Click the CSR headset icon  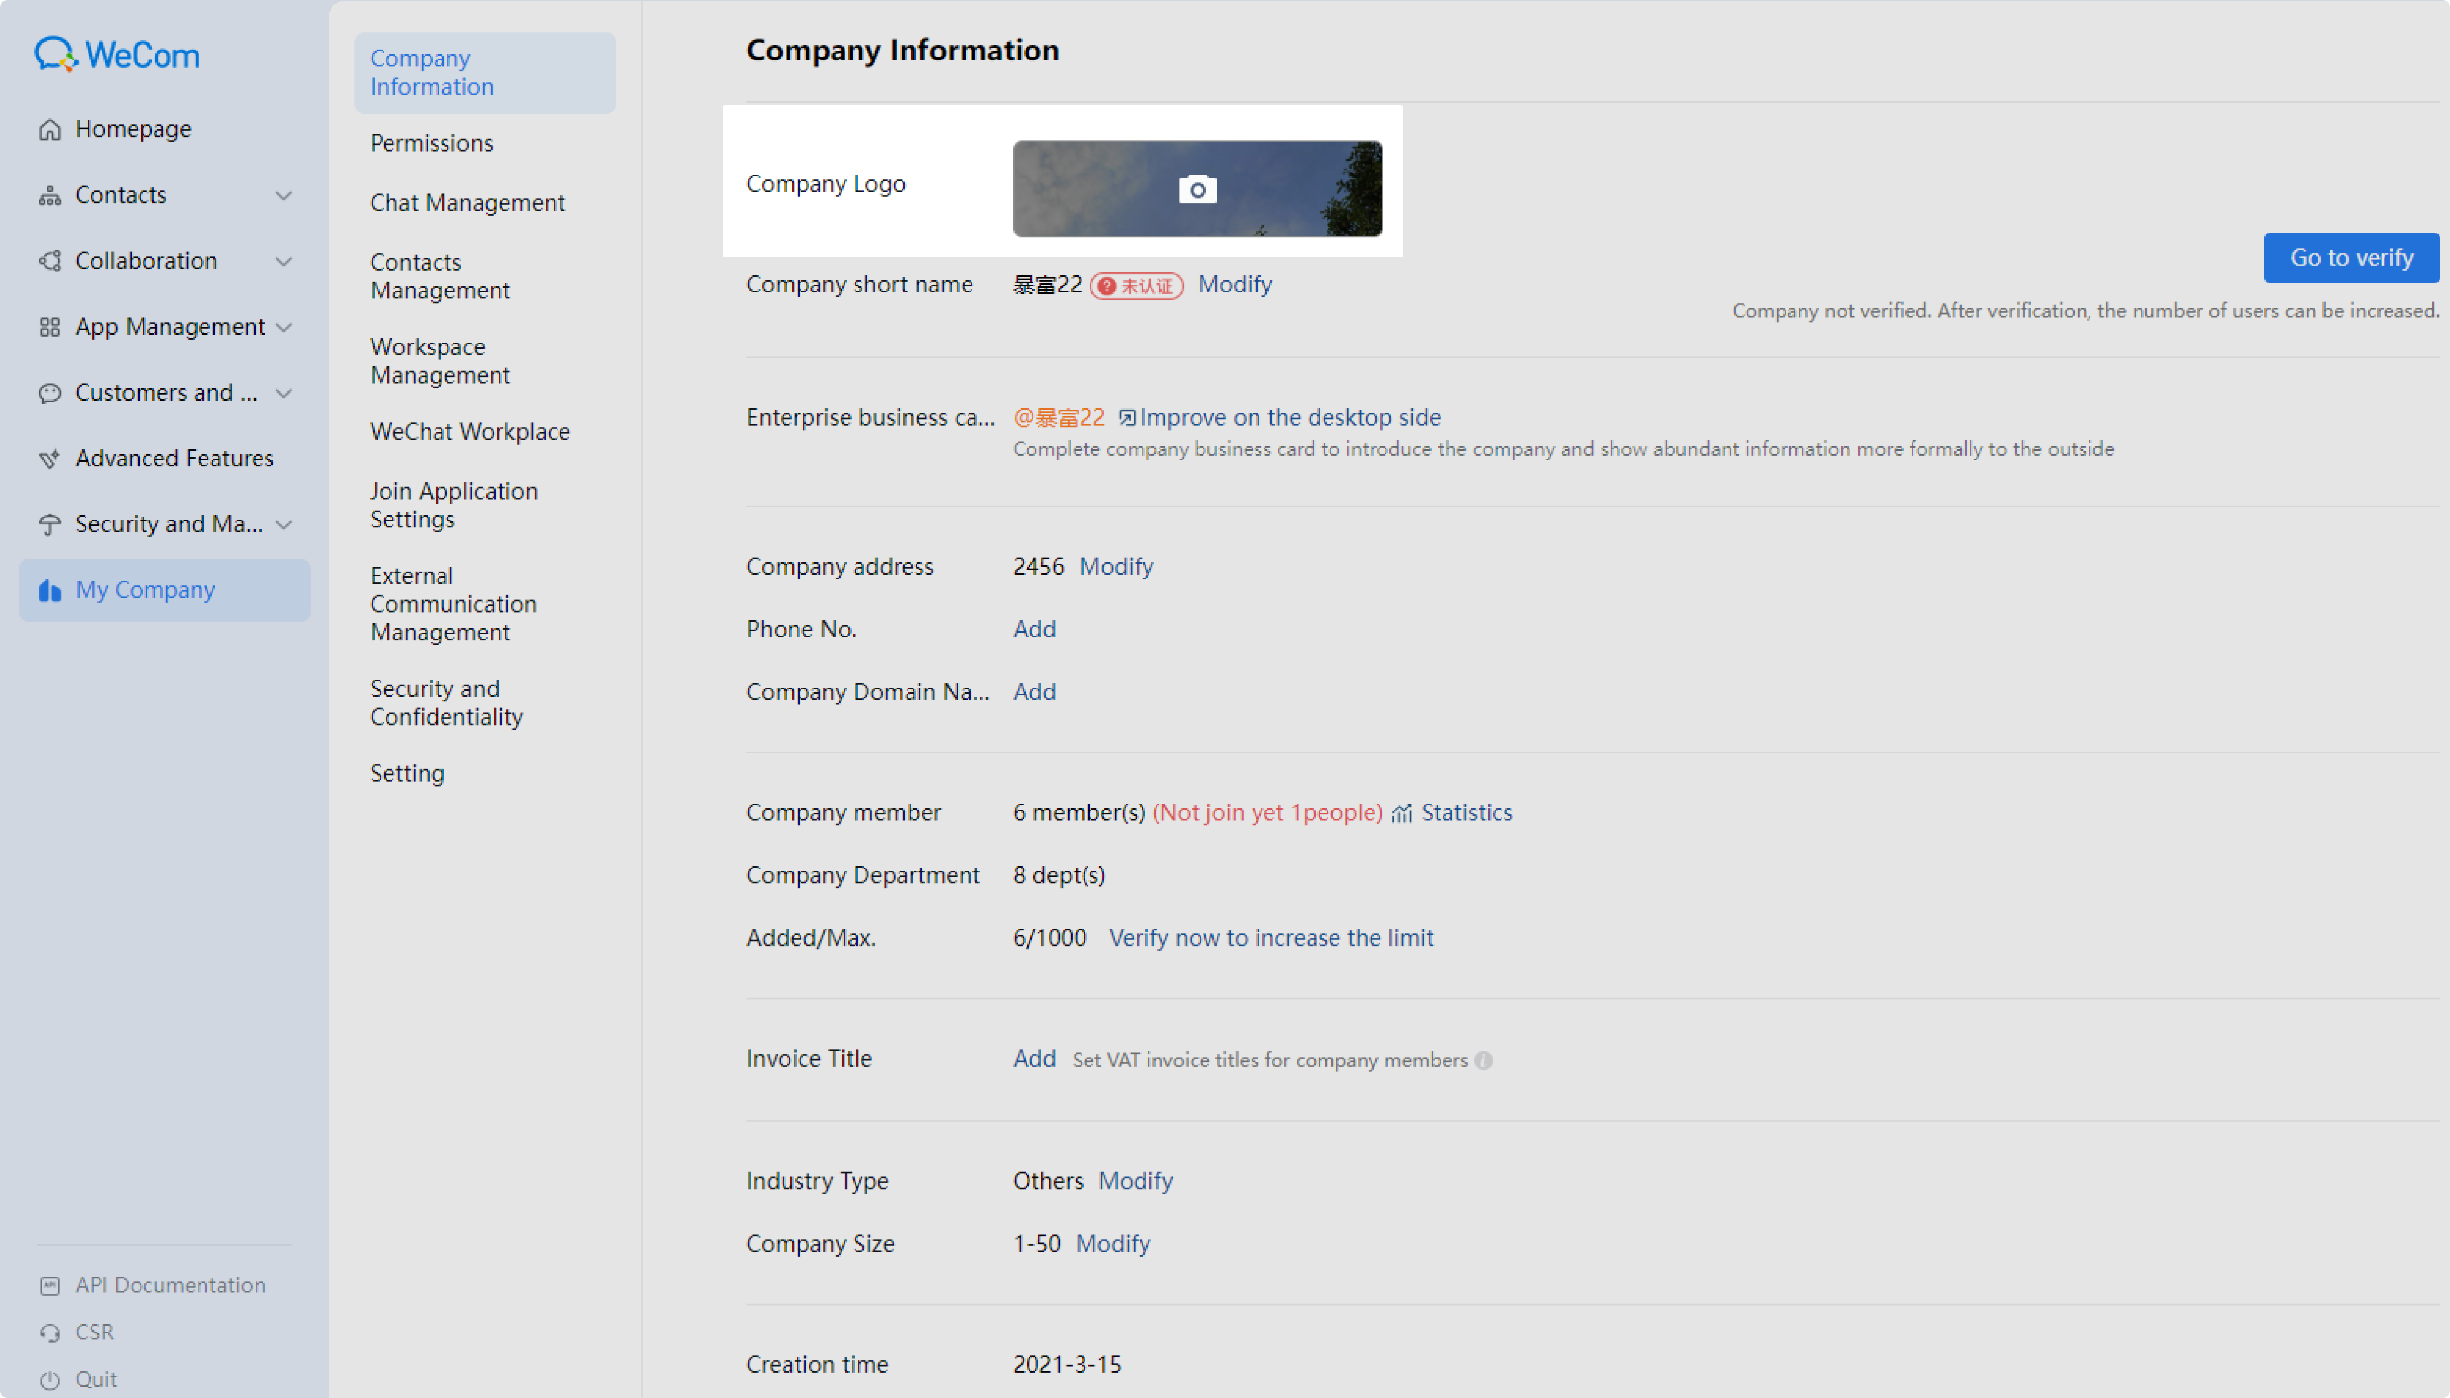(50, 1333)
